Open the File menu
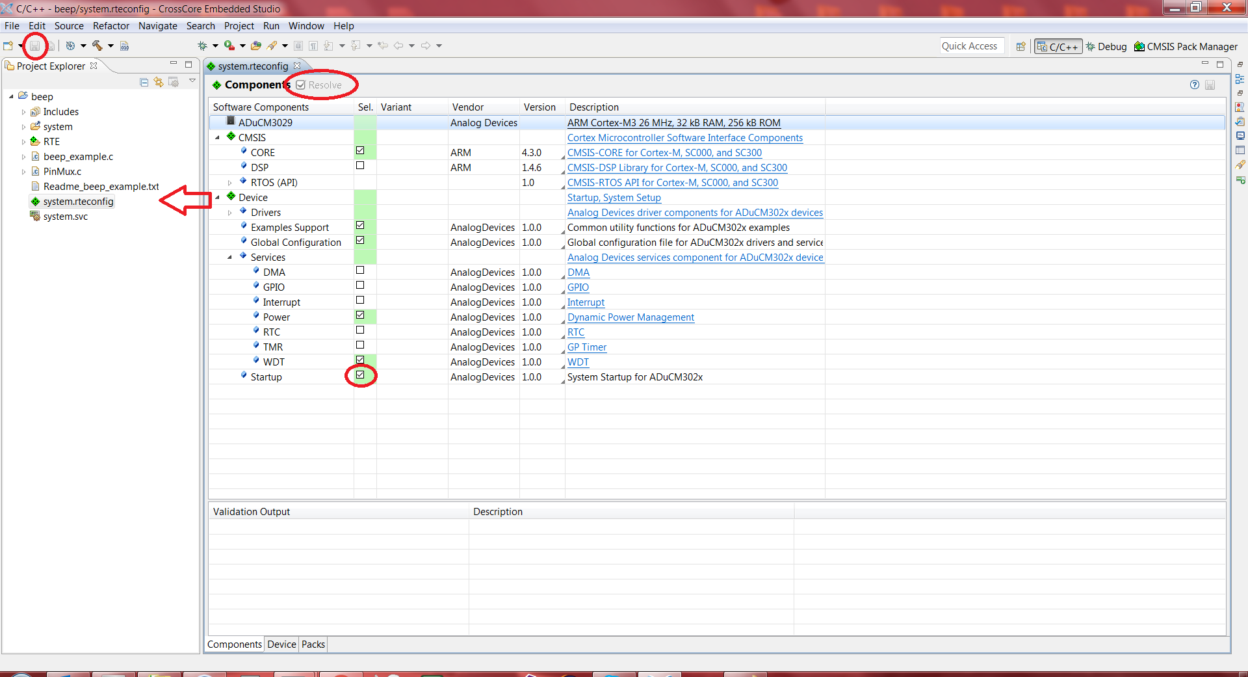 point(12,26)
